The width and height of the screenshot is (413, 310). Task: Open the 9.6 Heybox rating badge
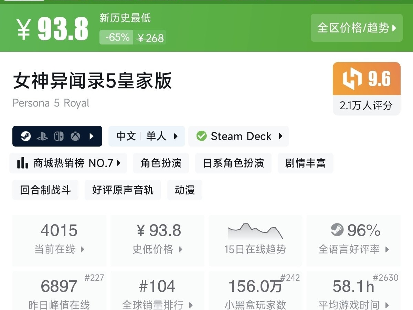click(x=367, y=79)
